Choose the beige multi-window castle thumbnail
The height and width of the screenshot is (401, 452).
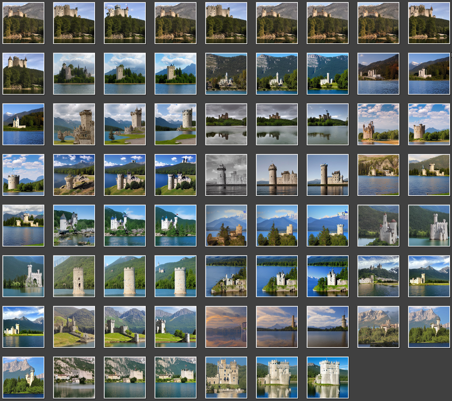(226, 378)
